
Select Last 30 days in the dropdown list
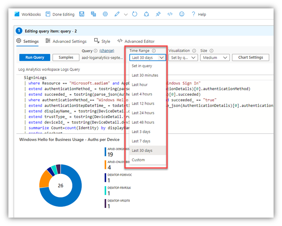pyautogui.click(x=147, y=150)
